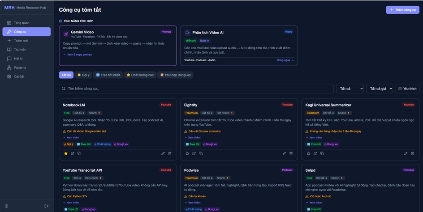Click the Thêm công cụ button
The image size is (423, 212).
(x=402, y=10)
